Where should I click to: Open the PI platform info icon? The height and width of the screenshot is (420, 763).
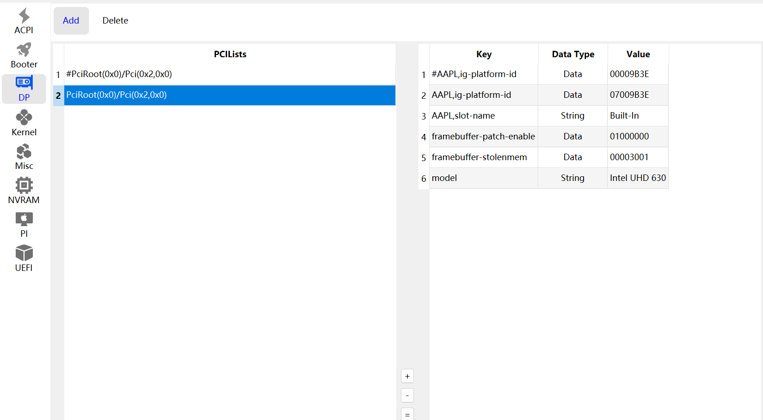(24, 220)
